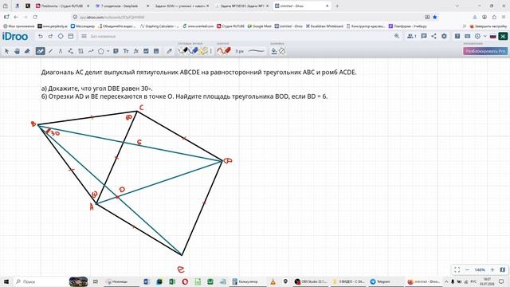
Task: Open the iDroo board hamburger menu
Action: (x=84, y=37)
